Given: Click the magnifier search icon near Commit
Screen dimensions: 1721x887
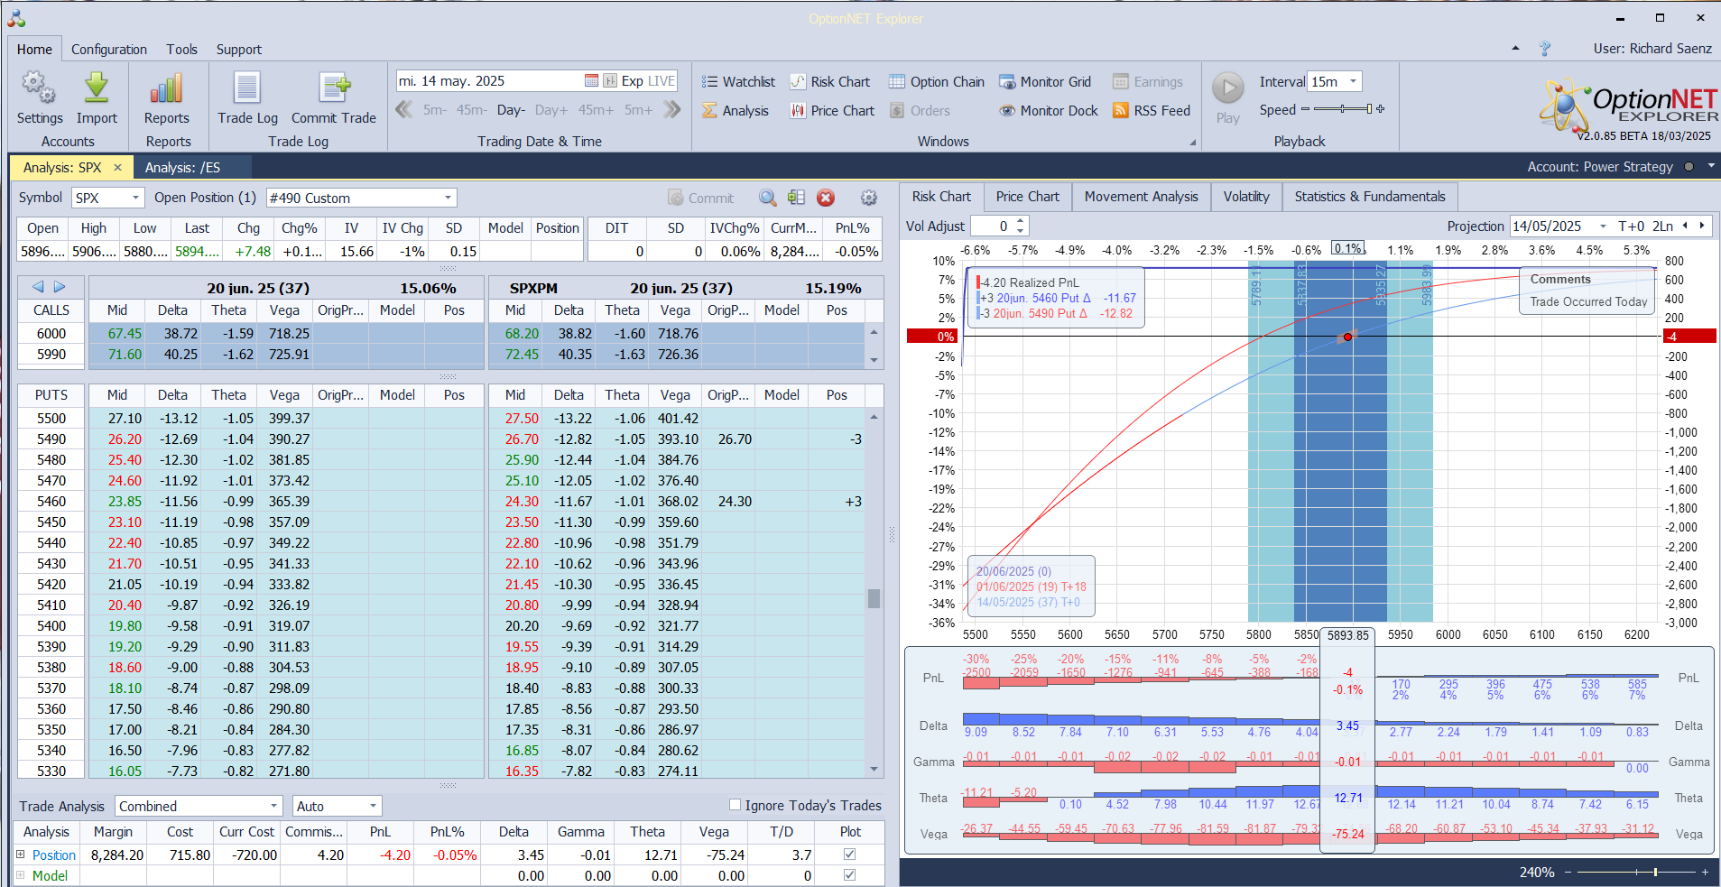Looking at the screenshot, I should tap(767, 199).
